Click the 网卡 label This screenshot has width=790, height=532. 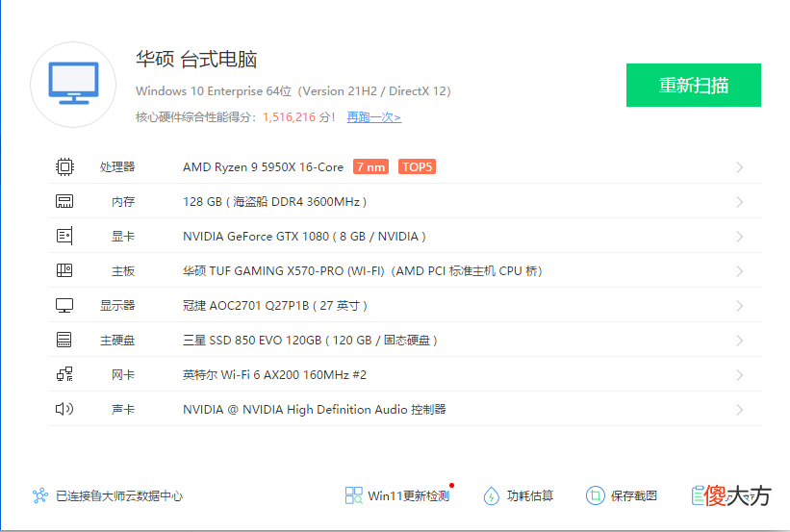pyautogui.click(x=123, y=375)
